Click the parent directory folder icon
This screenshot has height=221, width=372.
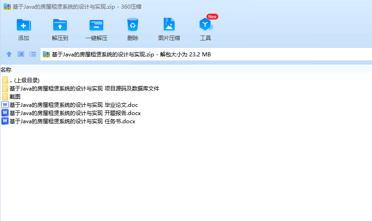tap(5, 80)
